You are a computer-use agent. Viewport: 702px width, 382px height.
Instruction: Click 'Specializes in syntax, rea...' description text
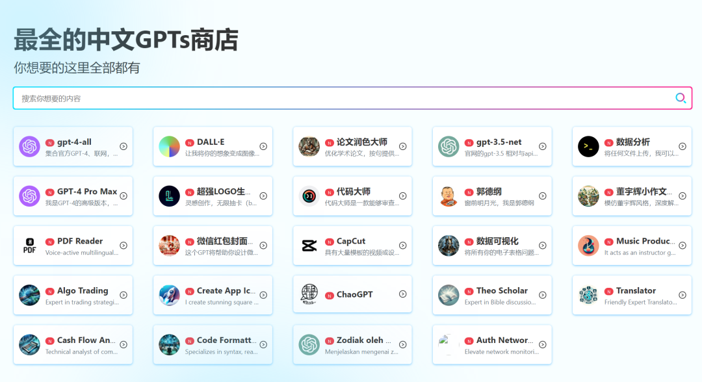tap(222, 352)
